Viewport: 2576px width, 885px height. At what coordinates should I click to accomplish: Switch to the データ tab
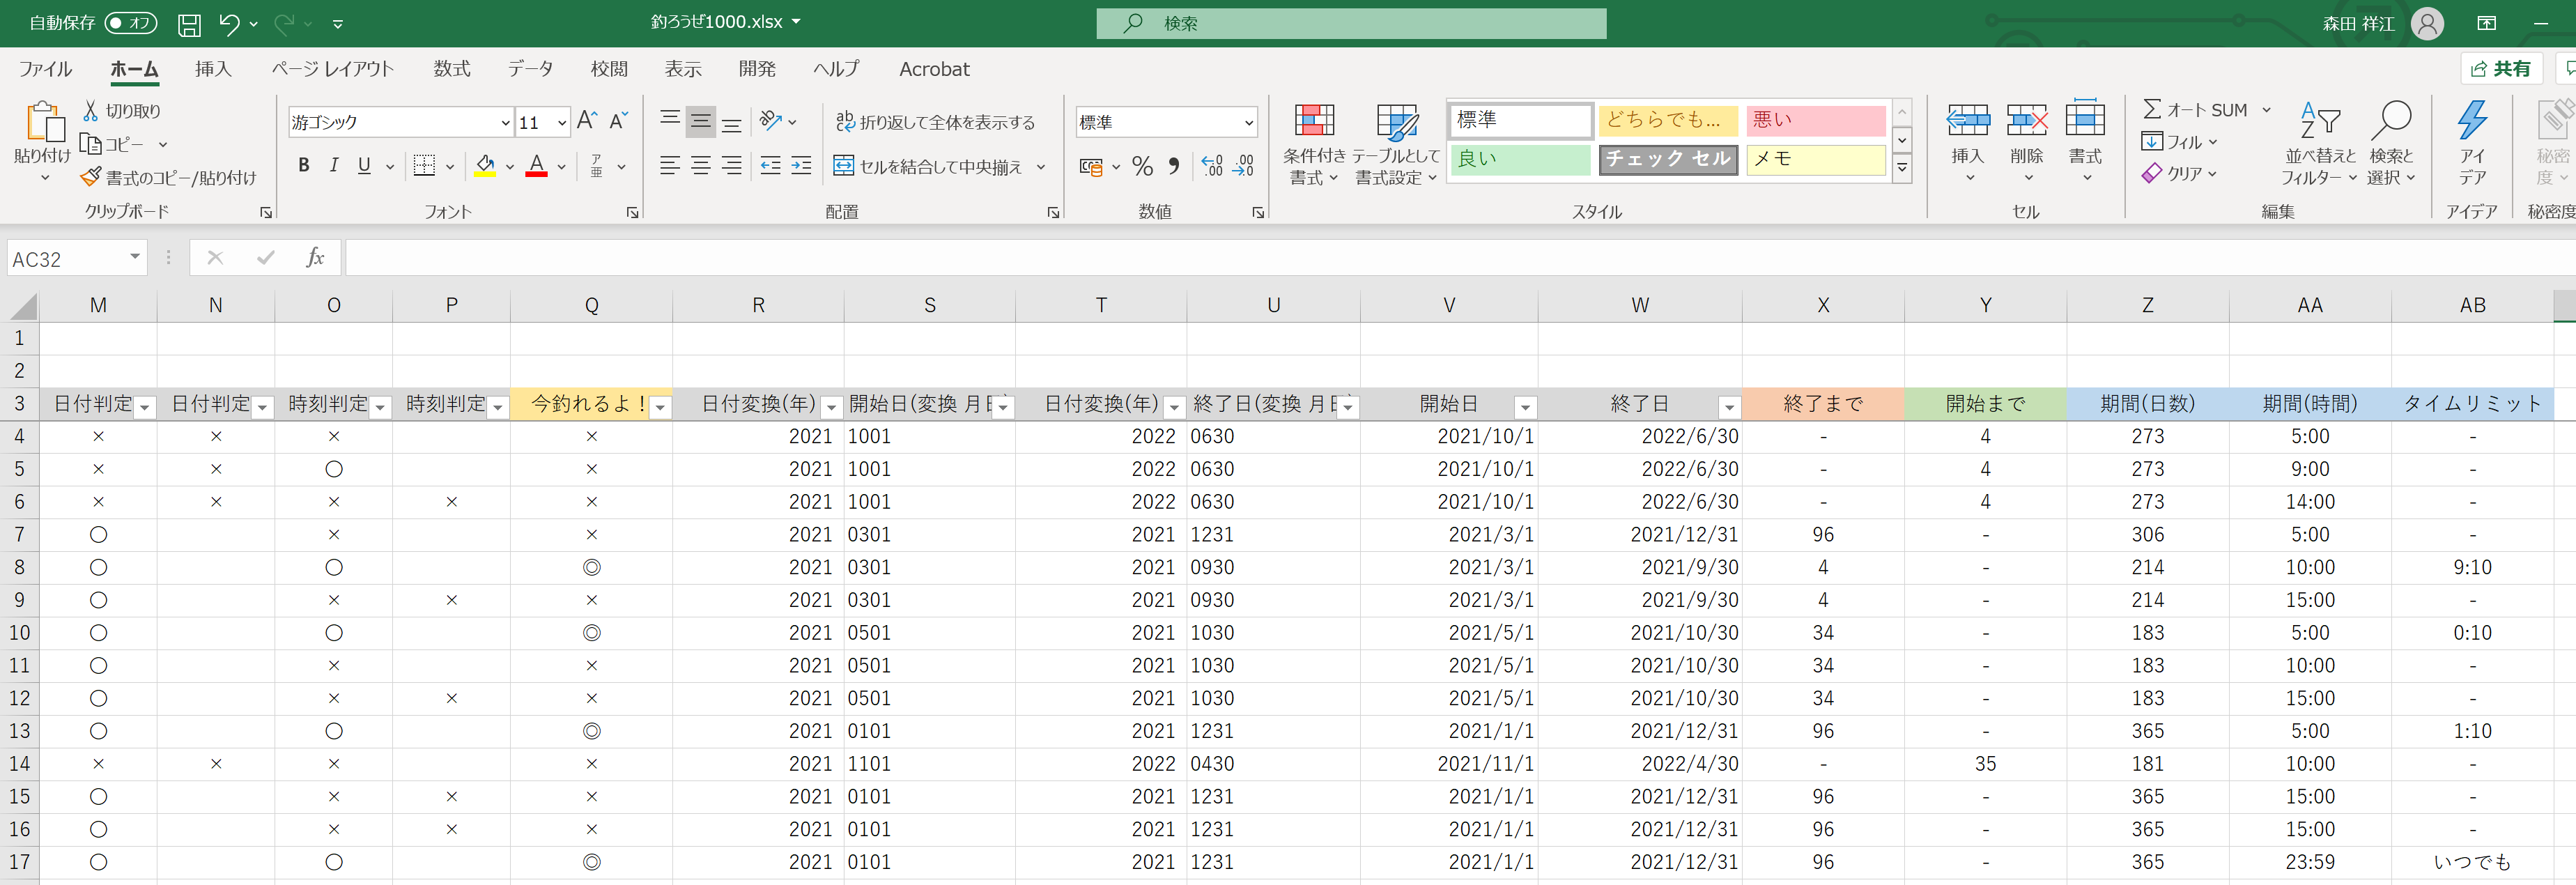click(530, 69)
